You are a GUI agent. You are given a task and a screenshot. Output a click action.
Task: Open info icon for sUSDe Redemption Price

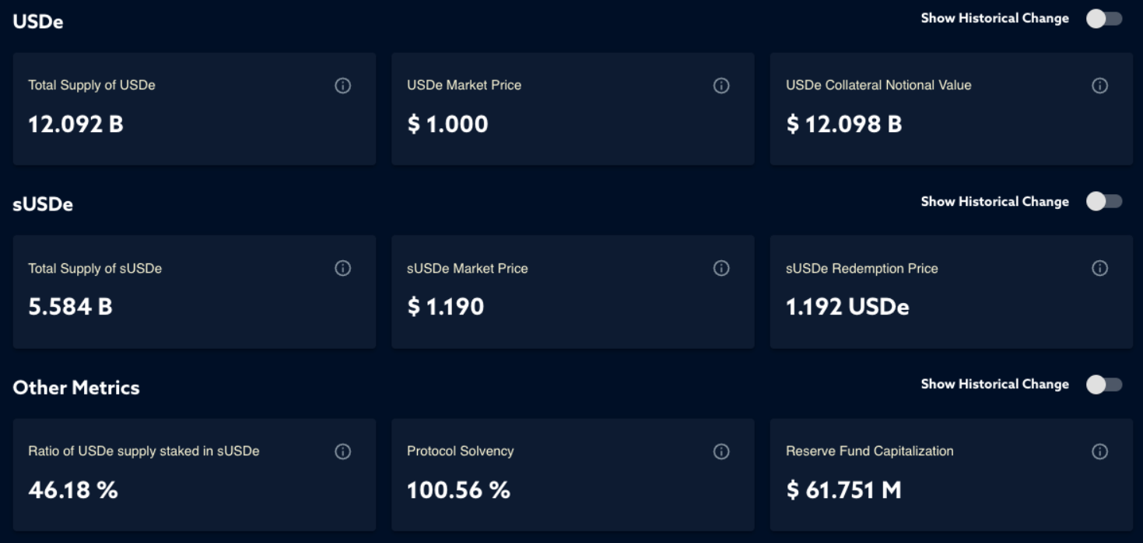[x=1099, y=268]
